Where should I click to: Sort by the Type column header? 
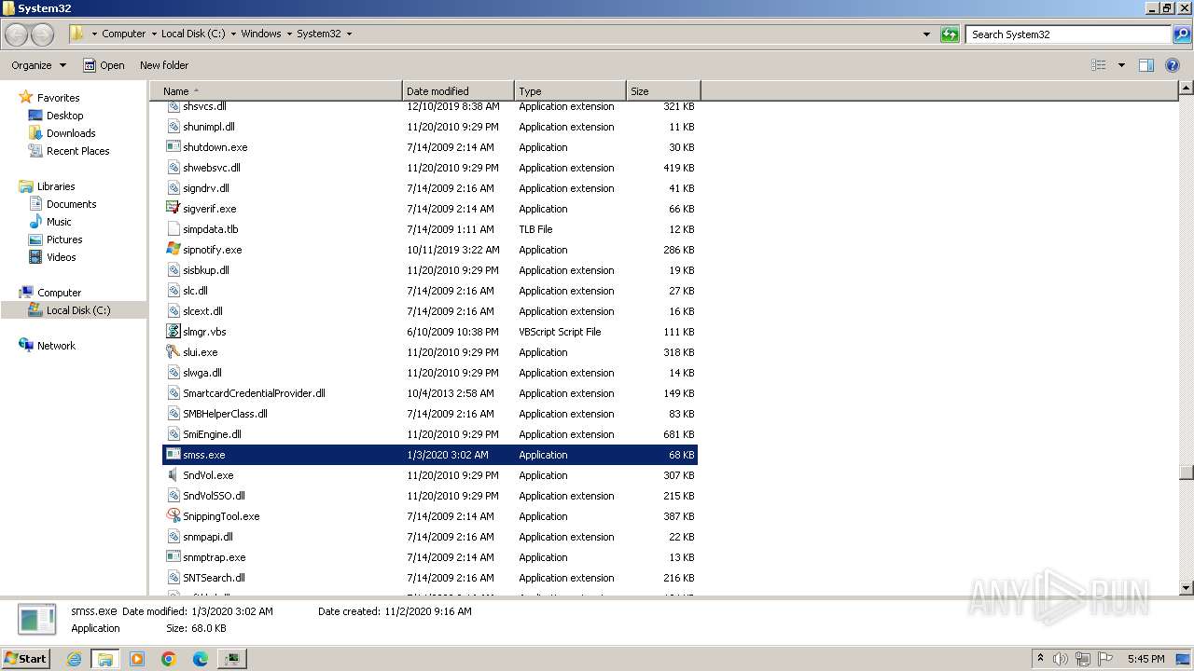570,91
